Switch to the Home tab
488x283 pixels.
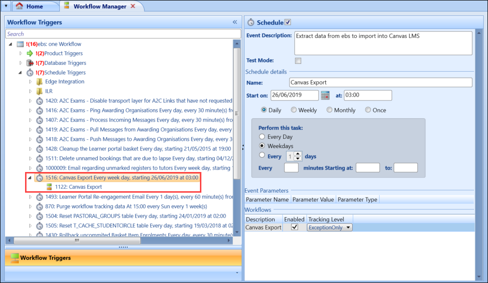[x=34, y=6]
